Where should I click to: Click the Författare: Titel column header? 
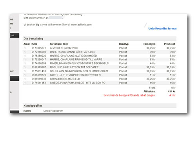click(x=59, y=44)
